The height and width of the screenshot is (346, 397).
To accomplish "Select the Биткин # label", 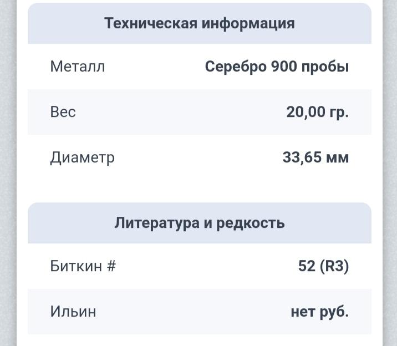I will [x=83, y=266].
